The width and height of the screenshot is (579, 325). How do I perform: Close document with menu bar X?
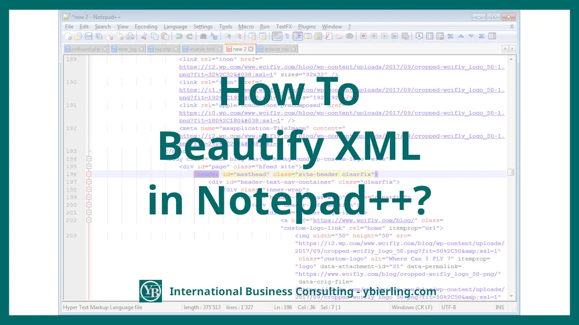512,27
